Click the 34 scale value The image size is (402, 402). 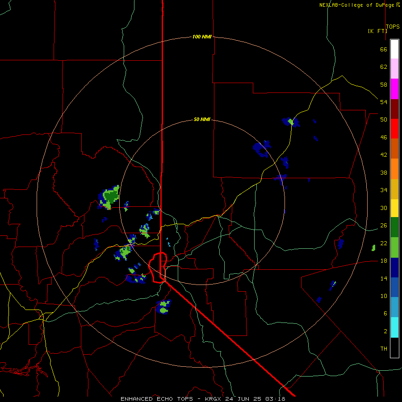(384, 190)
